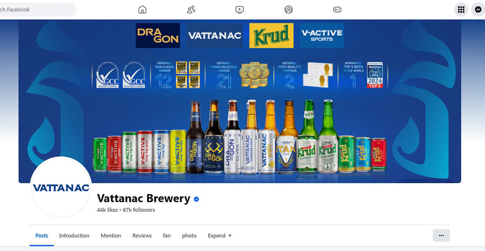Open the Friends icon in top bar
This screenshot has height=251, width=485.
pyautogui.click(x=191, y=10)
